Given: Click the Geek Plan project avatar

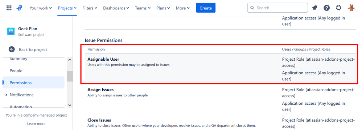Looking at the screenshot, I should 11,31.
